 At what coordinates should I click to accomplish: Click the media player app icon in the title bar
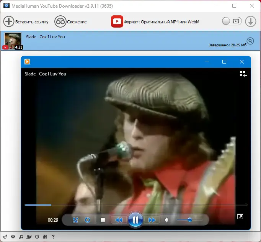[27, 62]
